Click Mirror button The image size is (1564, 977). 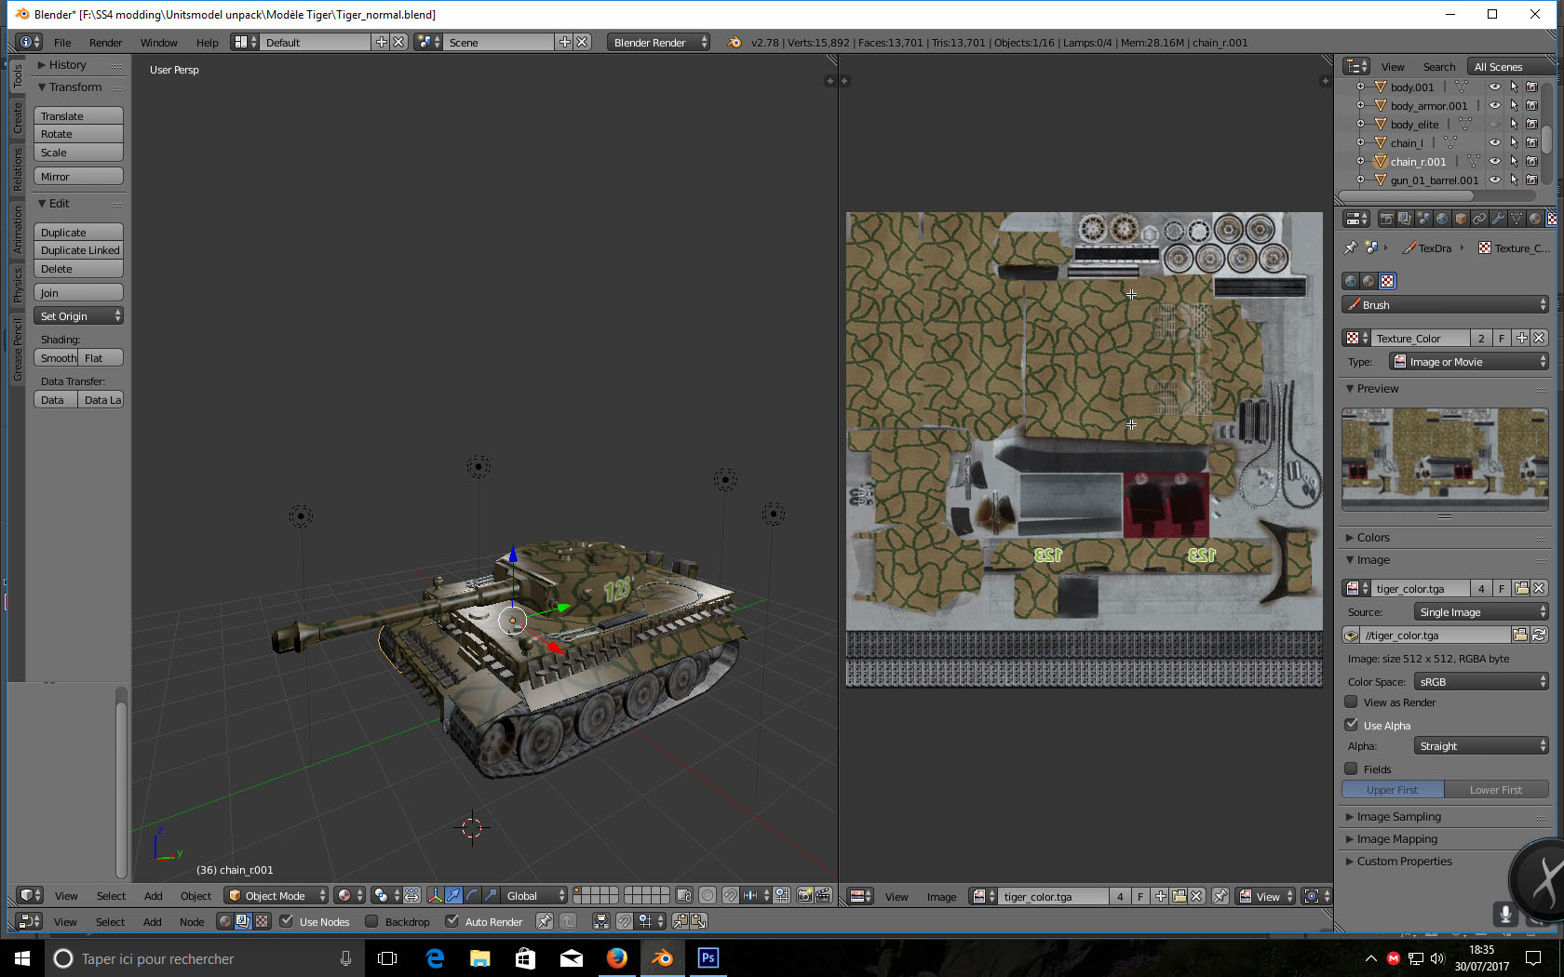(x=78, y=176)
